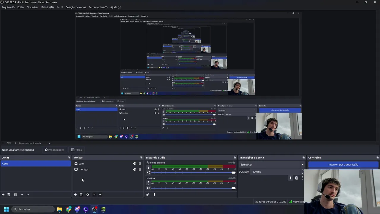This screenshot has height=214, width=380.
Task: Remove selected source with Fontes trash icon
Action: [x=81, y=195]
